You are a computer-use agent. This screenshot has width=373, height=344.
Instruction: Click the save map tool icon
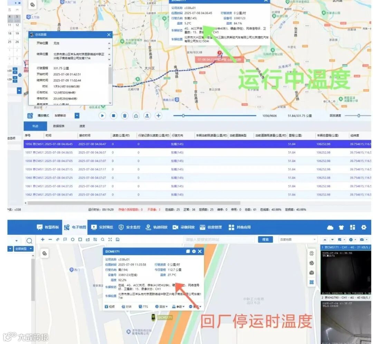point(117,240)
